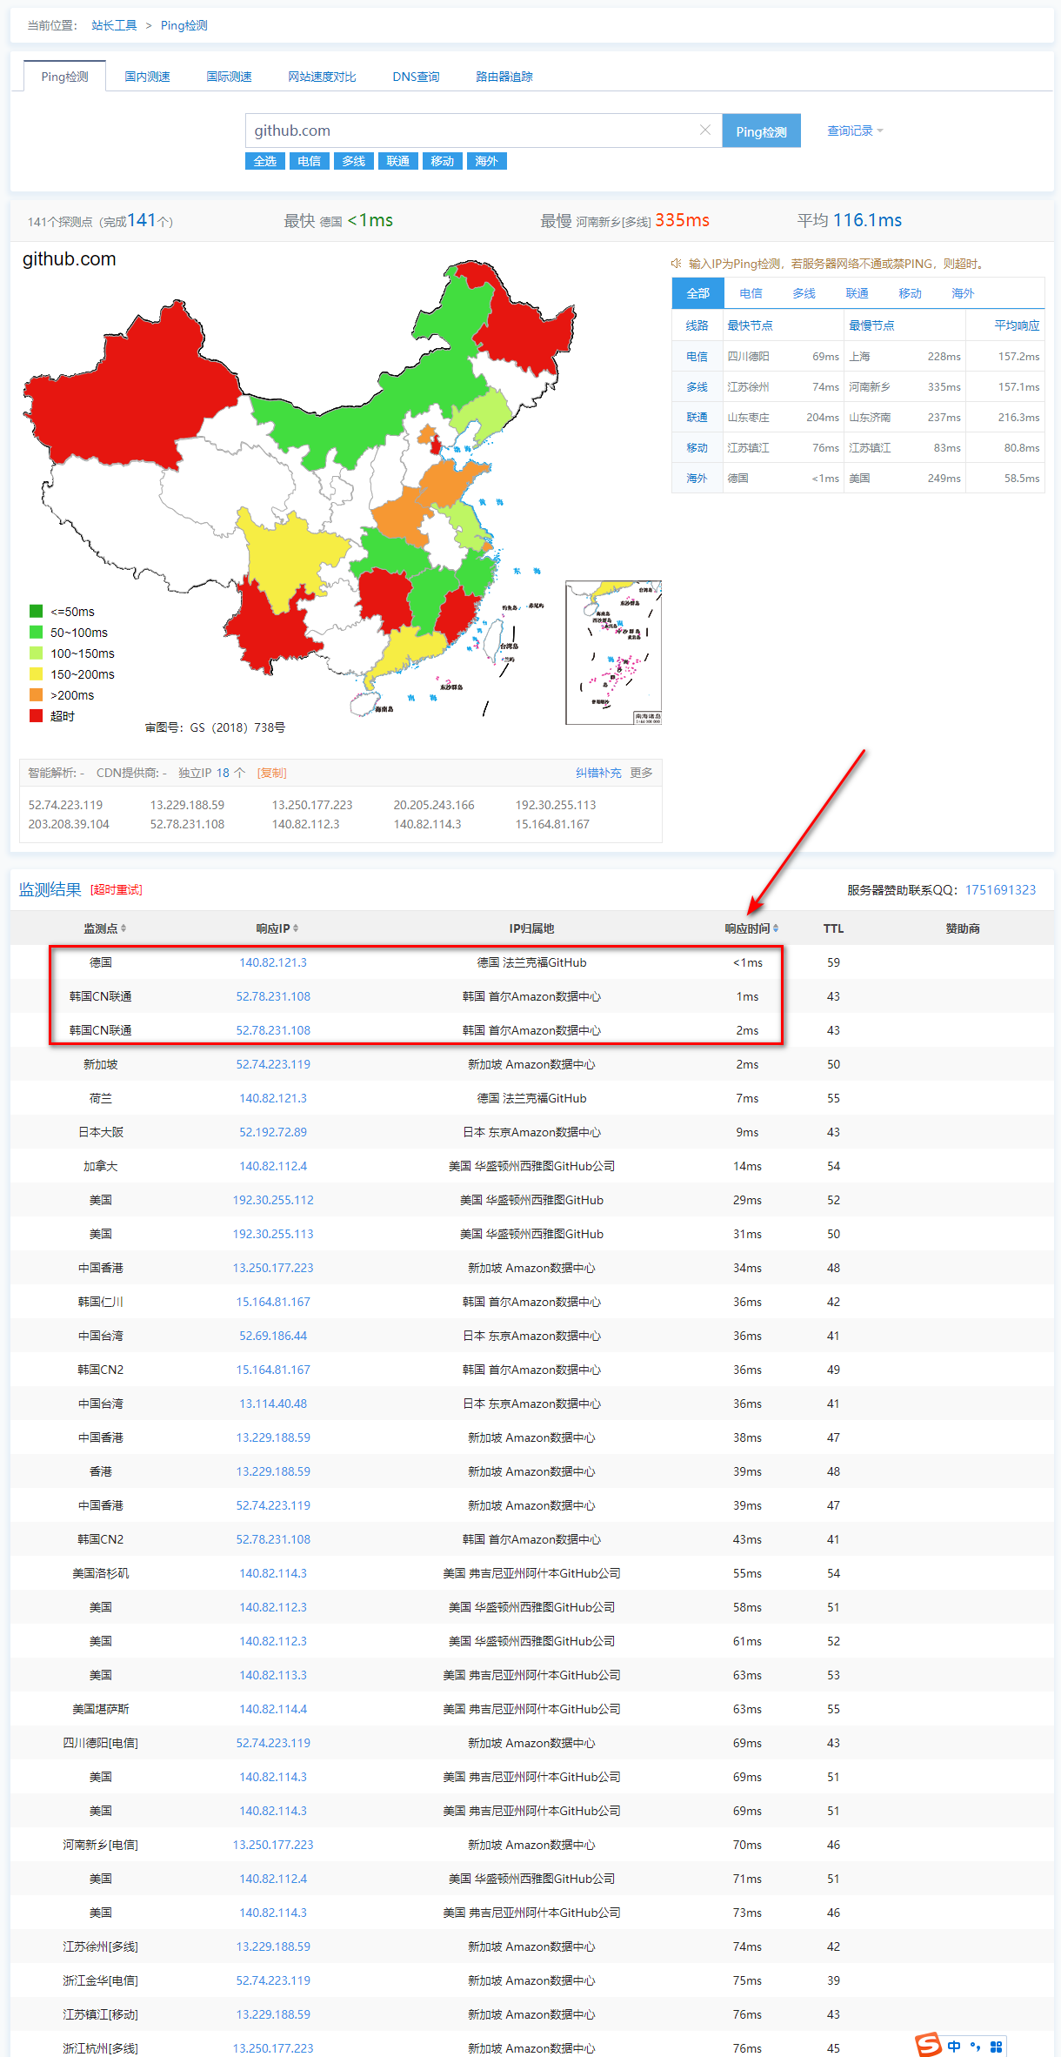This screenshot has width=1061, height=2057.
Task: Select the 电信 tab in line table
Action: pyautogui.click(x=751, y=293)
